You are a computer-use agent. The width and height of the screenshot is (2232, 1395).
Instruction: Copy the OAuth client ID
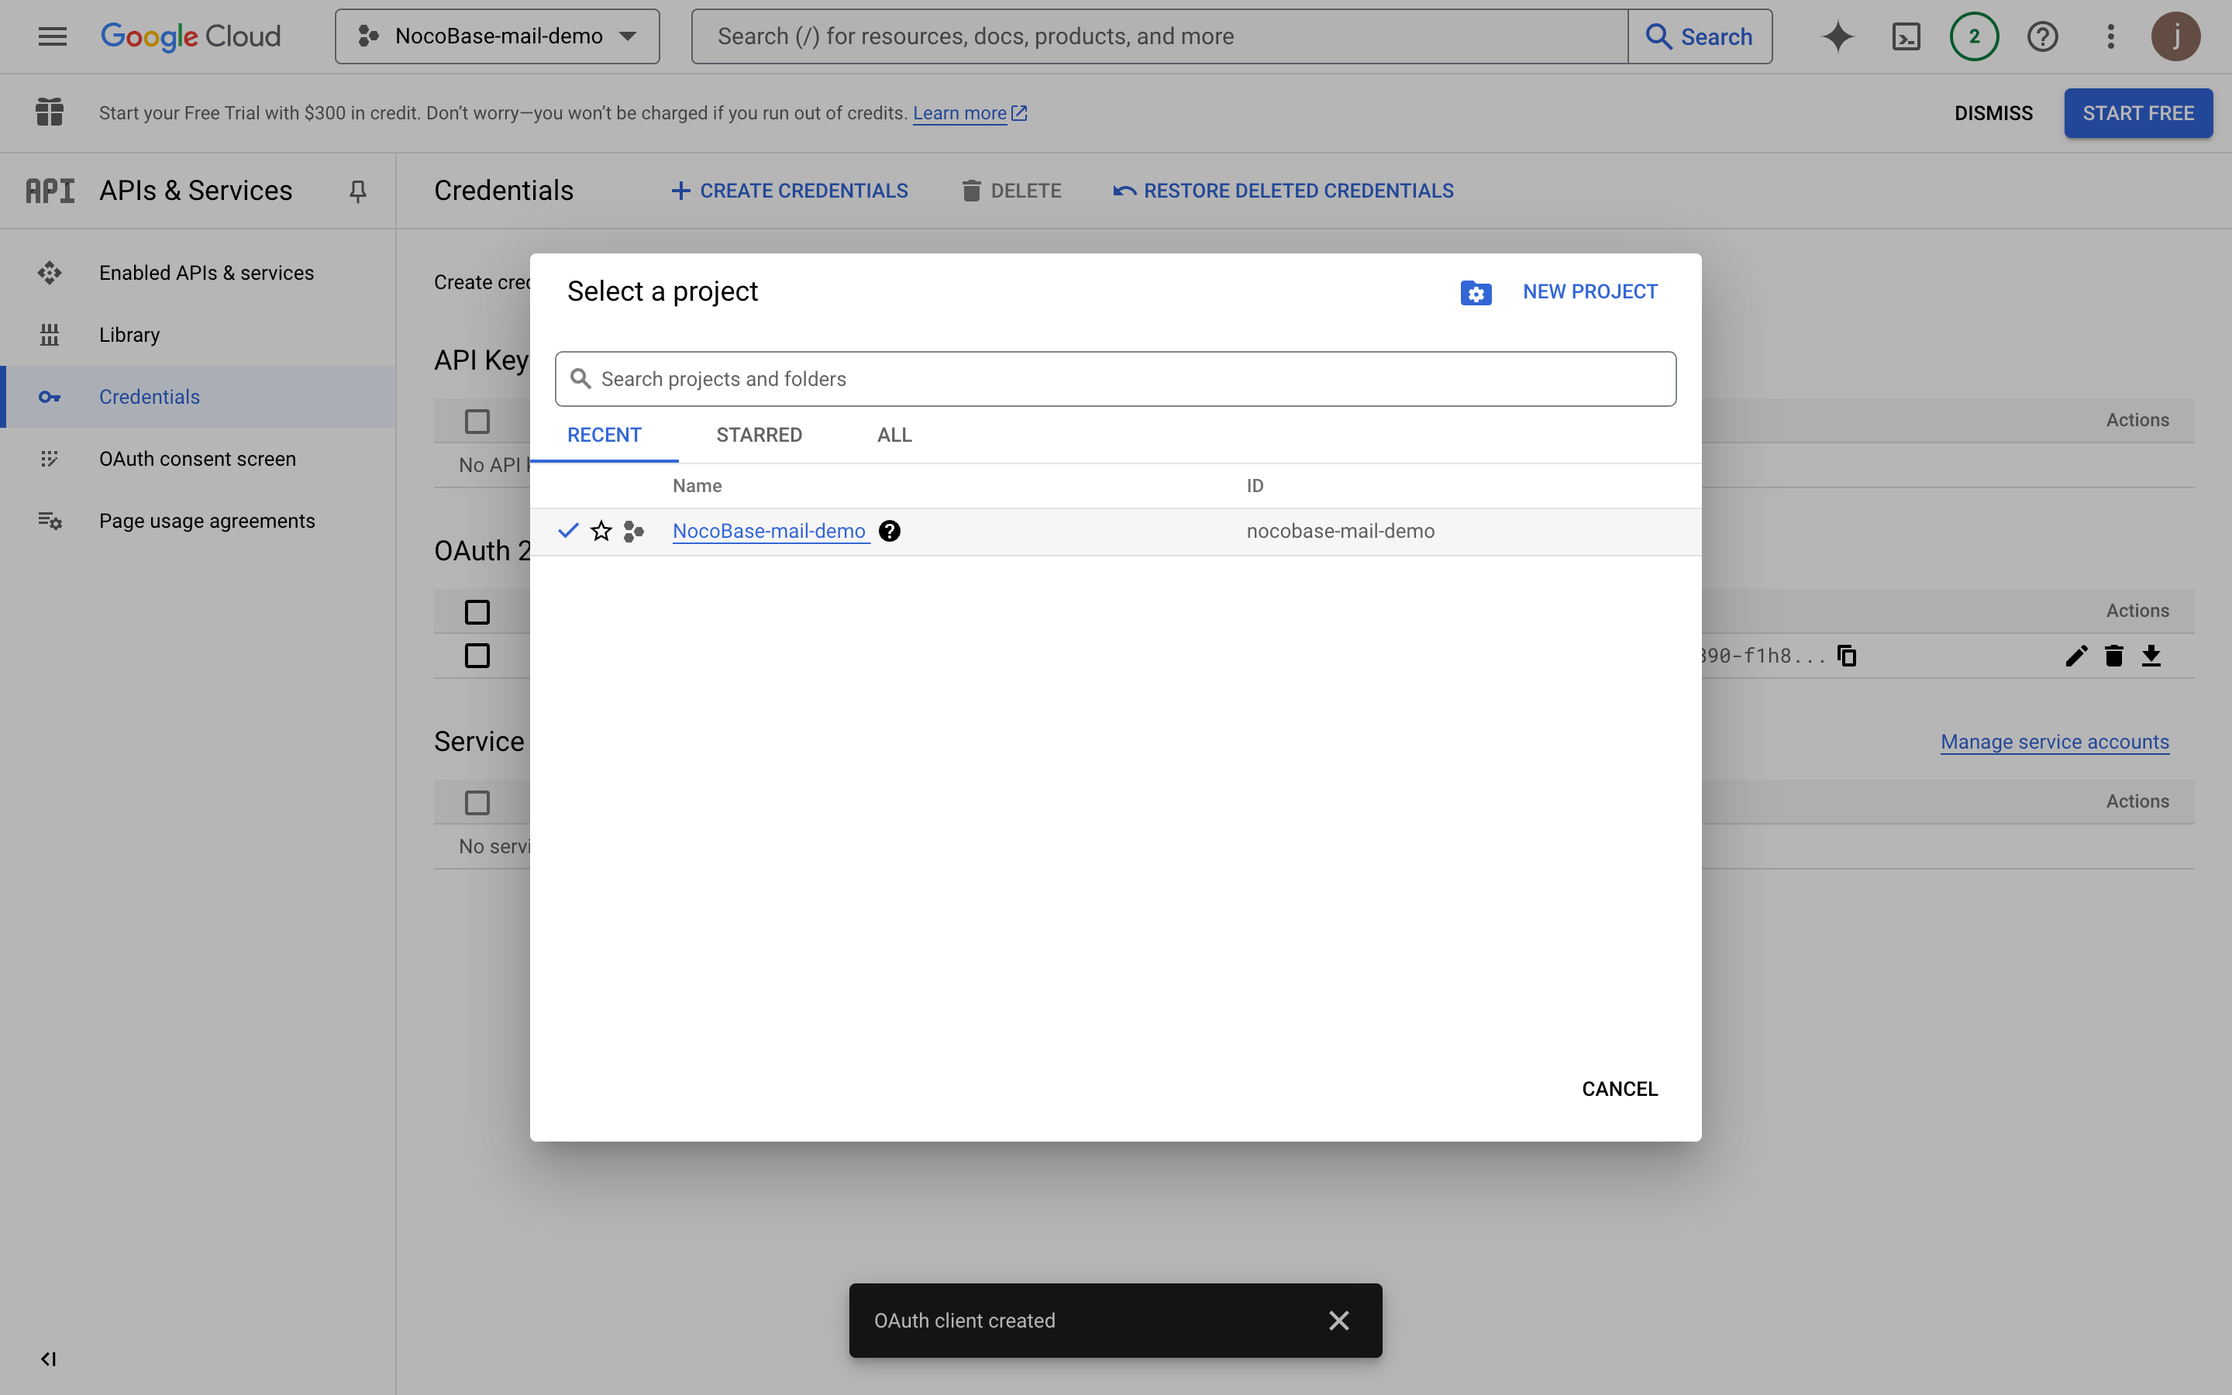(1847, 656)
